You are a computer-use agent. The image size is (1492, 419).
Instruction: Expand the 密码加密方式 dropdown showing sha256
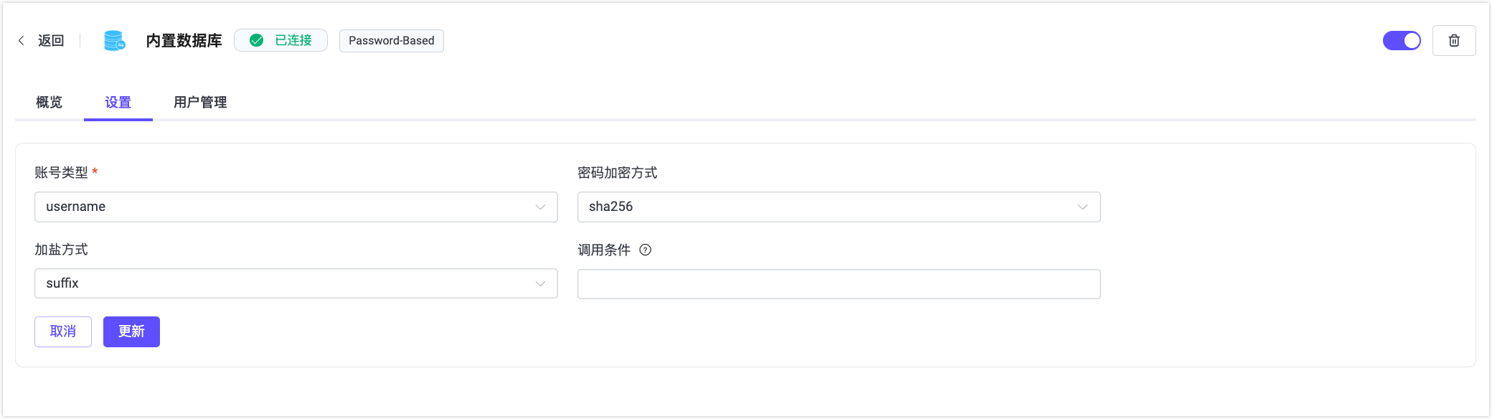coord(839,207)
